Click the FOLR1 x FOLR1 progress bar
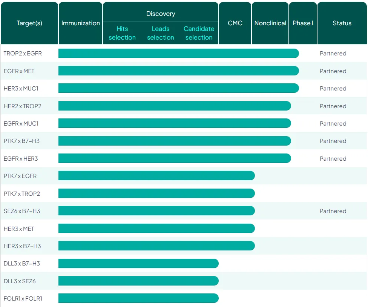The width and height of the screenshot is (368, 307). [x=138, y=298]
